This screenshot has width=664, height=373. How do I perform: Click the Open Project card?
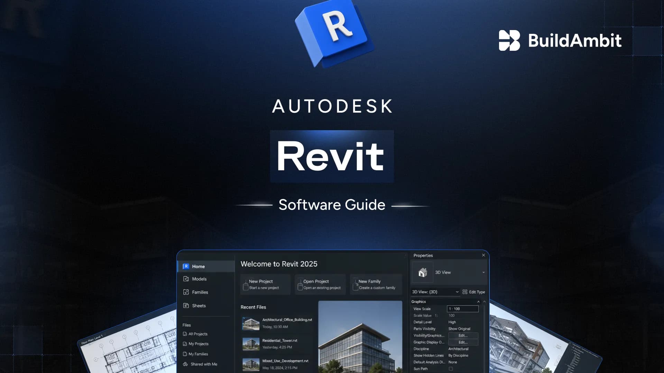[x=320, y=284]
